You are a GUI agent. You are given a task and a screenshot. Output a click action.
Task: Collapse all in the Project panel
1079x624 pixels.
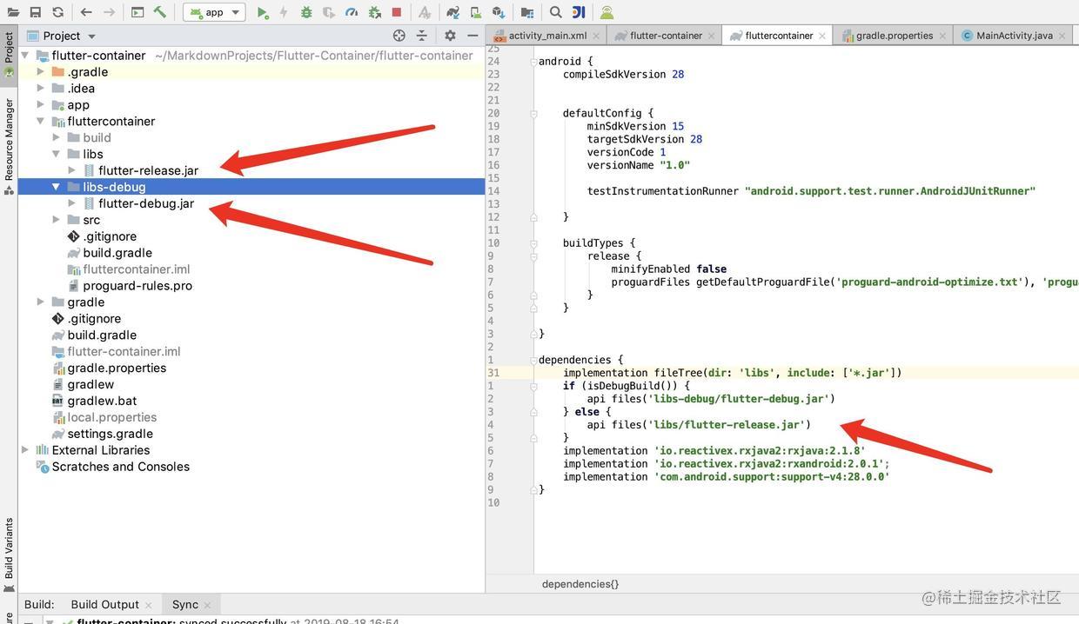[x=422, y=36]
